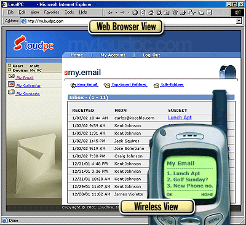The height and width of the screenshot is (225, 246).
Task: Click the Refresh page toolbar icon
Action: (x=143, y=13)
